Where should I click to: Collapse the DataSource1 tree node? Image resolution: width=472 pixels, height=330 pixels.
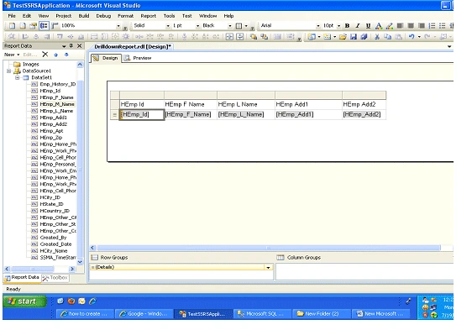(9, 71)
